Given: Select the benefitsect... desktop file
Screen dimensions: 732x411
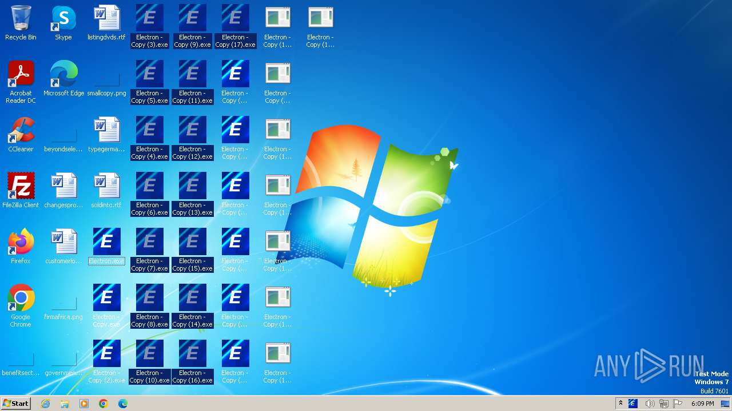Looking at the screenshot, I should 21,358.
